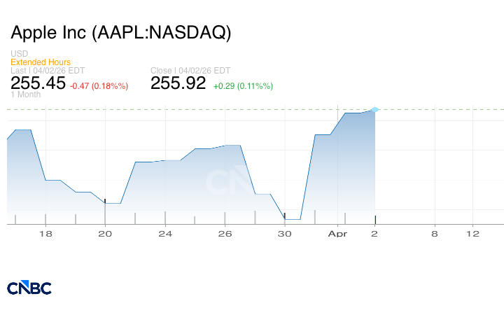Click the 26 date label on axis
Screen dimensions: 504x315
click(x=225, y=234)
